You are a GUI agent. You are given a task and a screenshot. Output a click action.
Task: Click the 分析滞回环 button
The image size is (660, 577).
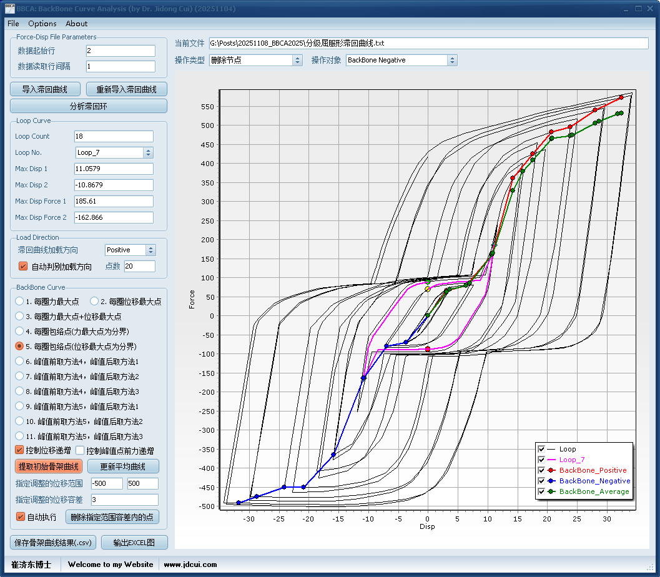tap(89, 106)
